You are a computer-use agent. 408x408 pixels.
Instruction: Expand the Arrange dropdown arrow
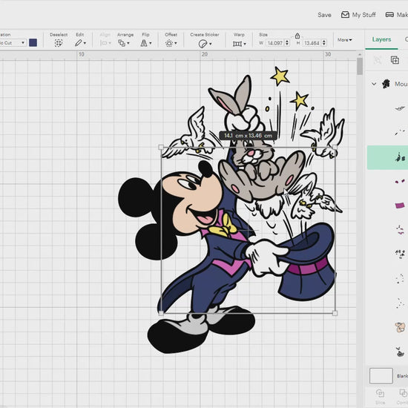(128, 43)
